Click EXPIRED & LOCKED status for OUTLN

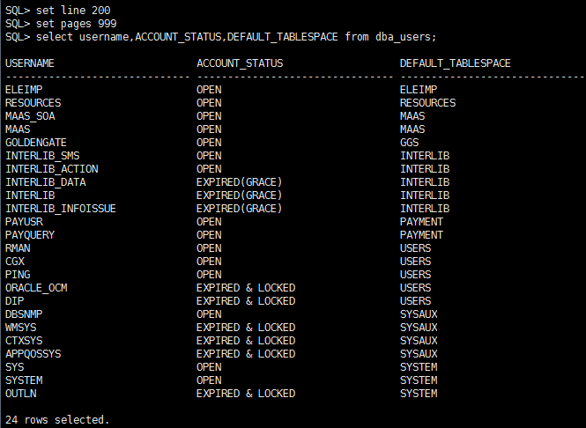coord(246,394)
